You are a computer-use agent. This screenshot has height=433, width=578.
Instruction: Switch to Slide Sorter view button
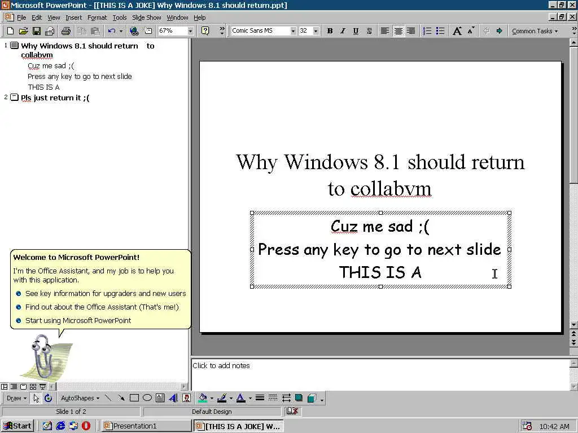click(33, 387)
